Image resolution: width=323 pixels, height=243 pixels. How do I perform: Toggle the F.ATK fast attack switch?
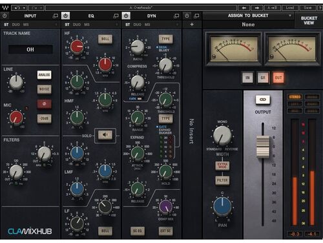[140, 99]
